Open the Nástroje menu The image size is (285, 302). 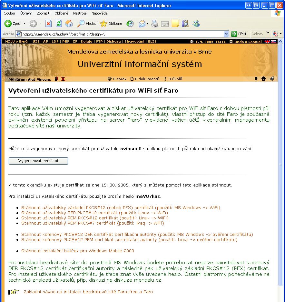coord(80,13)
